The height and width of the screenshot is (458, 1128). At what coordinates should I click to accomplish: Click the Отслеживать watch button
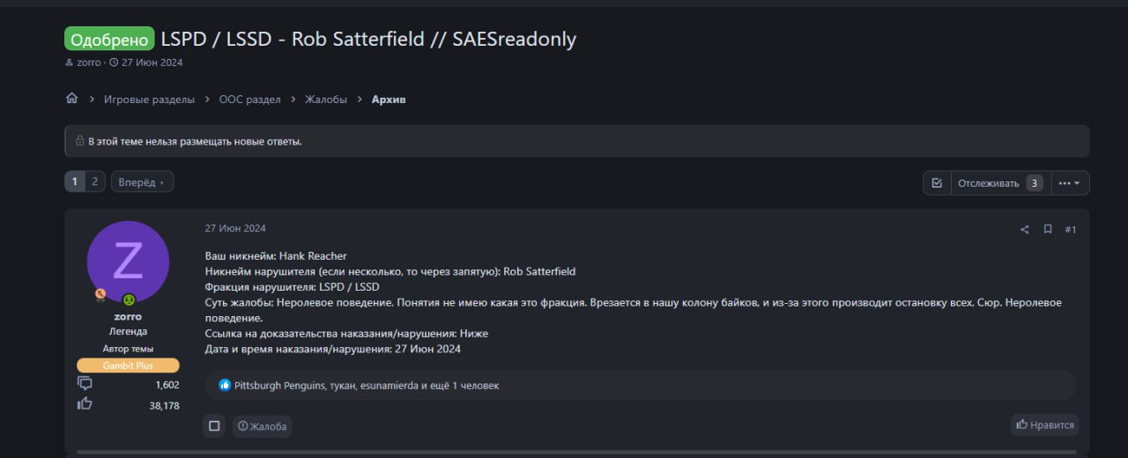(x=989, y=183)
